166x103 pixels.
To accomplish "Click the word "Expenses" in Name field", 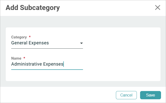I will pos(53,64).
